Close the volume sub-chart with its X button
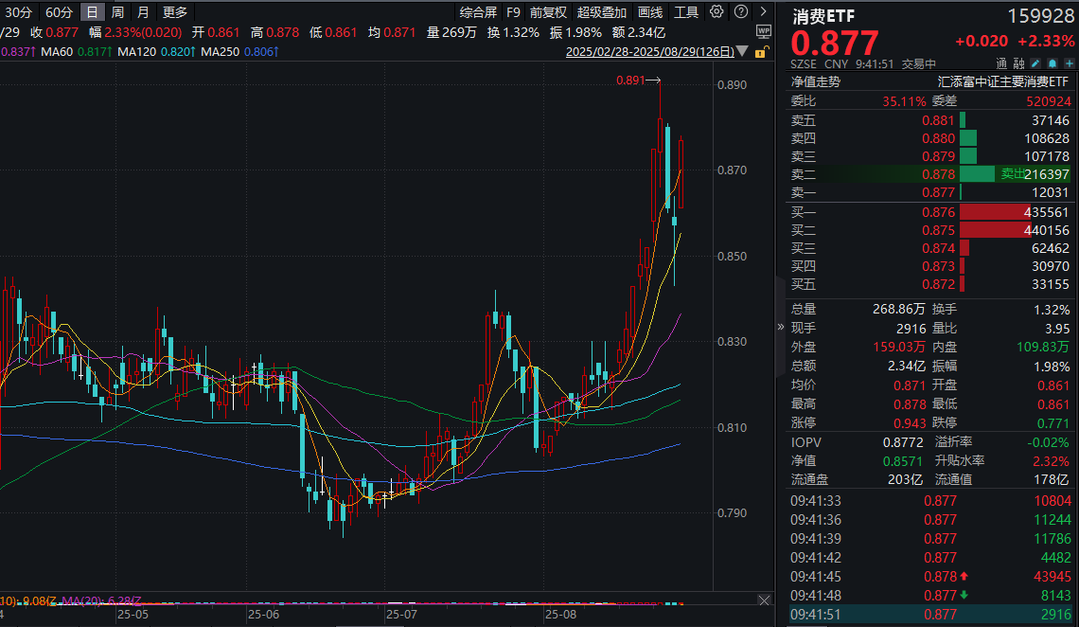Image resolution: width=1079 pixels, height=627 pixels. click(x=765, y=600)
